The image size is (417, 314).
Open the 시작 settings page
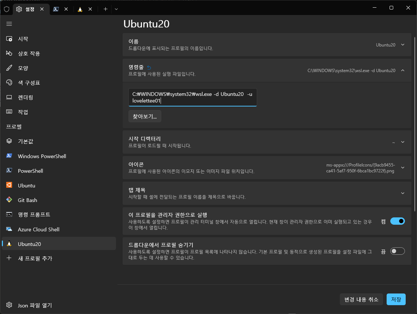[59, 39]
